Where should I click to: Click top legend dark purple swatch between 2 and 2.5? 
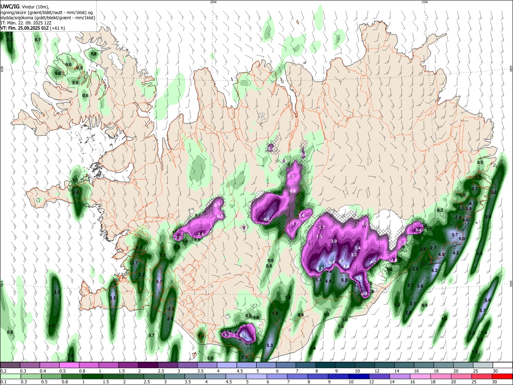tap(147, 365)
